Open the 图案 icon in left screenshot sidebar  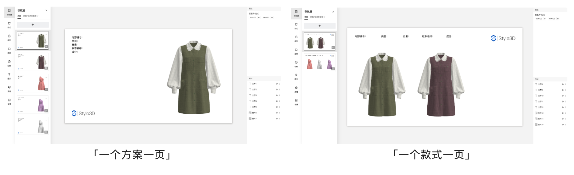(9, 76)
